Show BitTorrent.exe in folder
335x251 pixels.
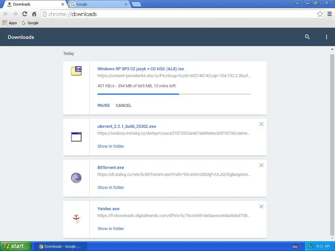[x=111, y=187]
